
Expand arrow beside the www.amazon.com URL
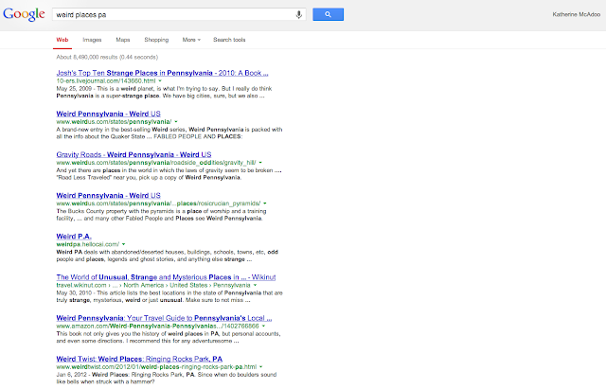point(263,326)
